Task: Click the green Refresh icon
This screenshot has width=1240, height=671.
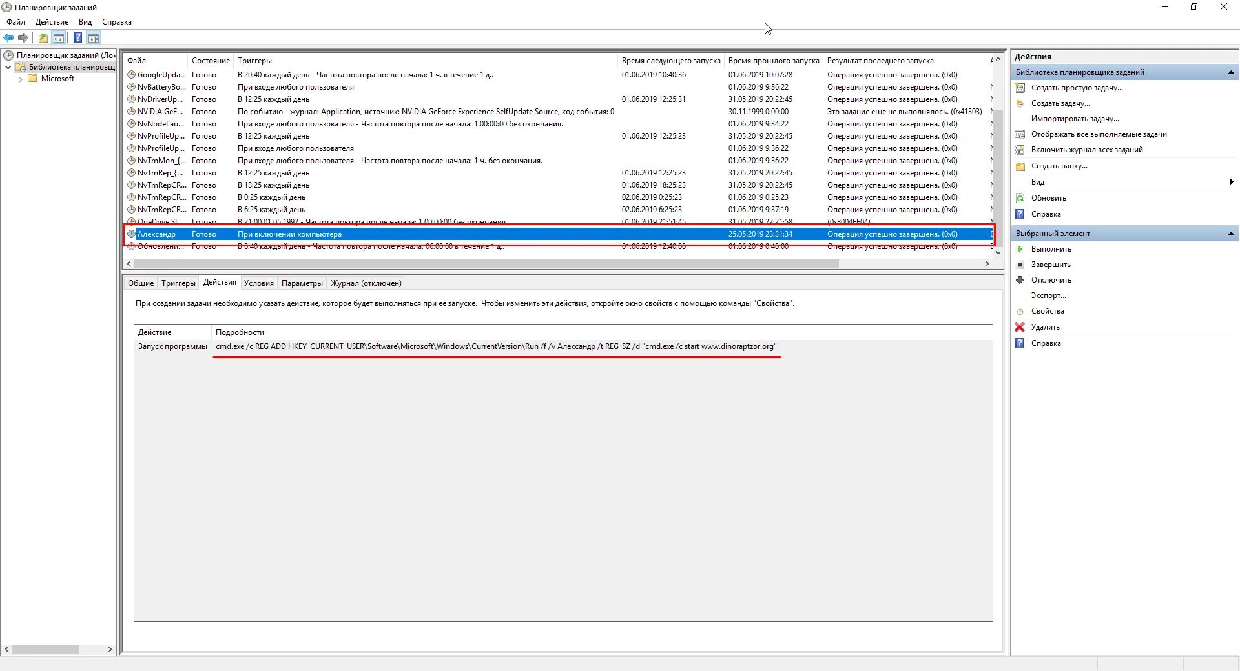Action: [x=1020, y=198]
